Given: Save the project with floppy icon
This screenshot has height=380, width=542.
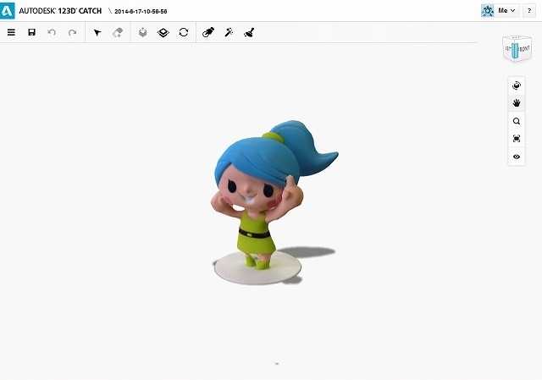Looking at the screenshot, I should 32,32.
